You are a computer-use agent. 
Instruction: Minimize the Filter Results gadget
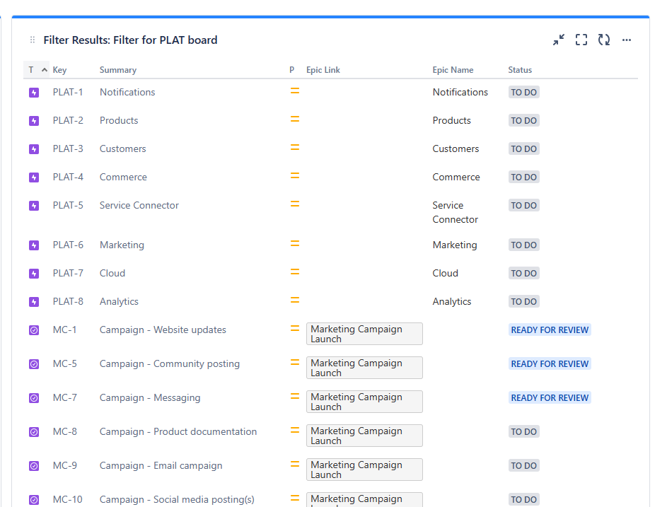[x=559, y=40]
